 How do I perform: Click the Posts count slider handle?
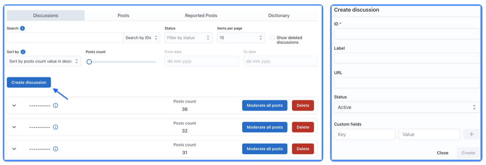click(x=89, y=62)
